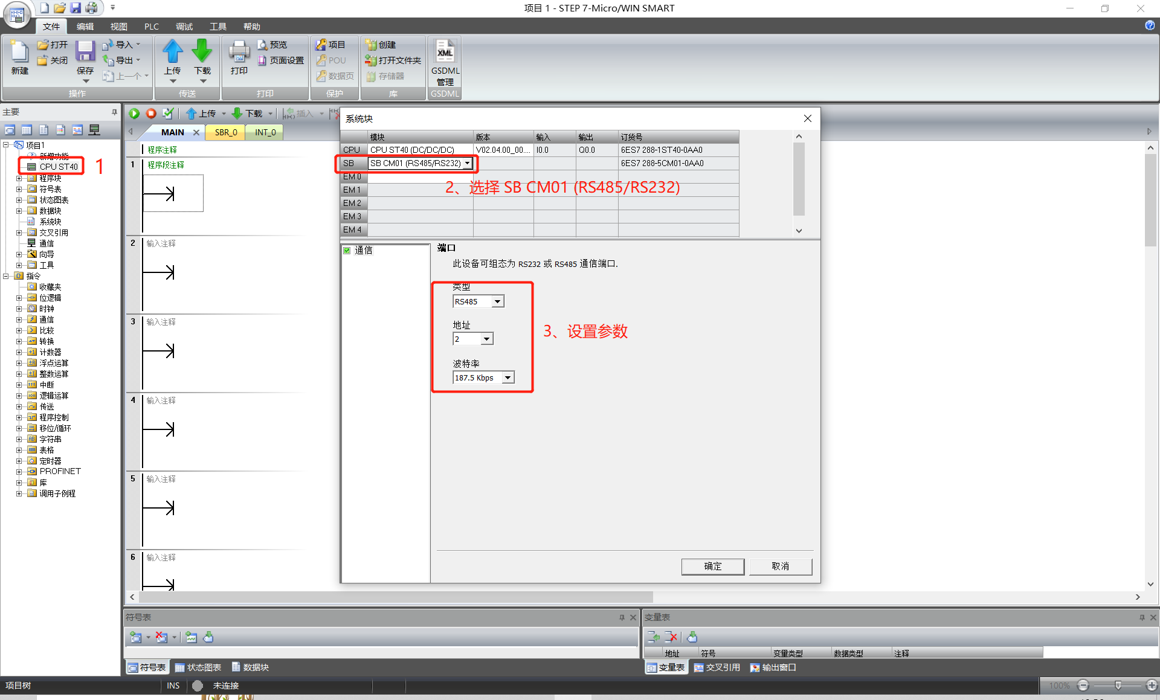Click the Create library (创建) icon
Image resolution: width=1160 pixels, height=700 pixels.
click(x=371, y=45)
